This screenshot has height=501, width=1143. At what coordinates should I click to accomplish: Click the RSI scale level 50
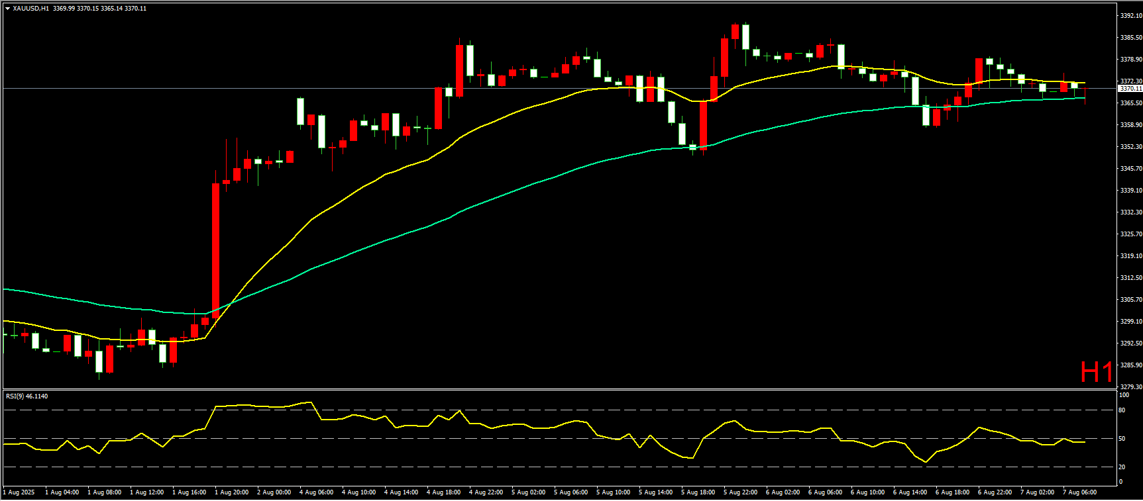coord(1122,439)
